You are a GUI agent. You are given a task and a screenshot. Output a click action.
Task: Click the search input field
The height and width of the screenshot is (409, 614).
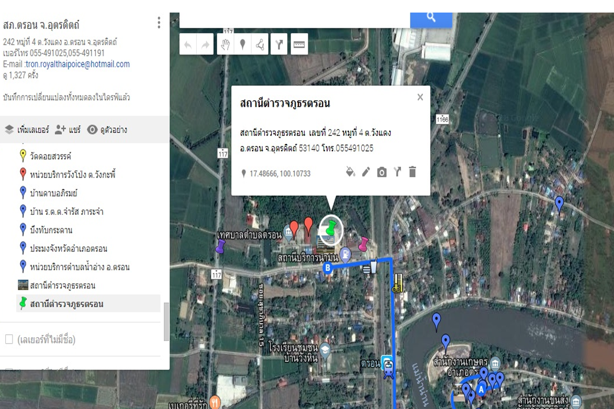[x=294, y=19]
